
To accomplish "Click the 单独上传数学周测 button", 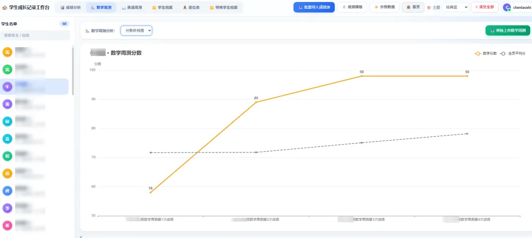I will tap(507, 30).
